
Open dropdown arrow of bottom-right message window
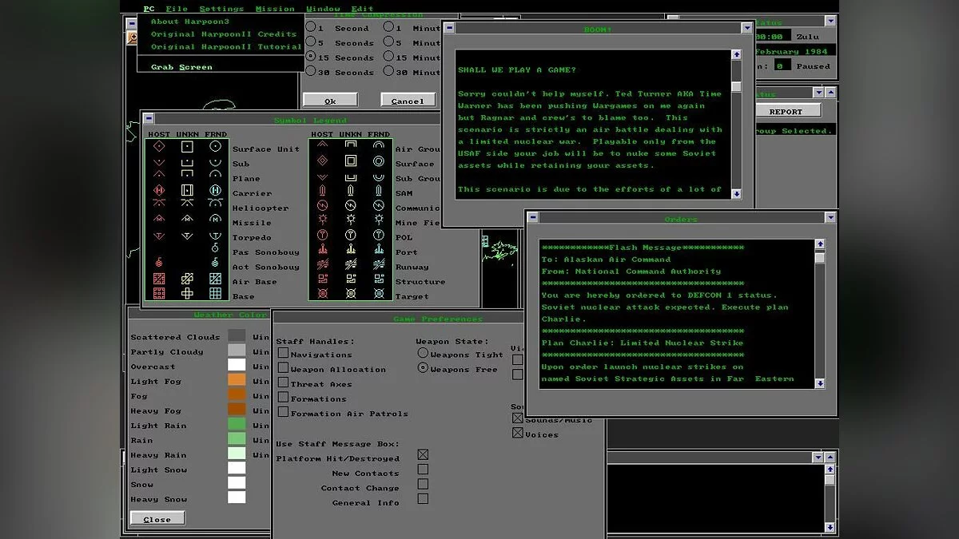coord(818,458)
